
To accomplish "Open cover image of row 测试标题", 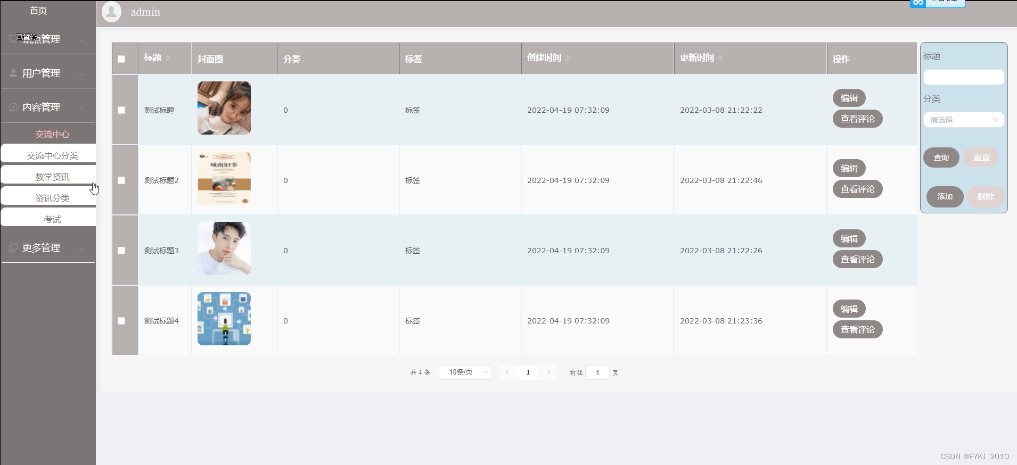I will pyautogui.click(x=224, y=108).
